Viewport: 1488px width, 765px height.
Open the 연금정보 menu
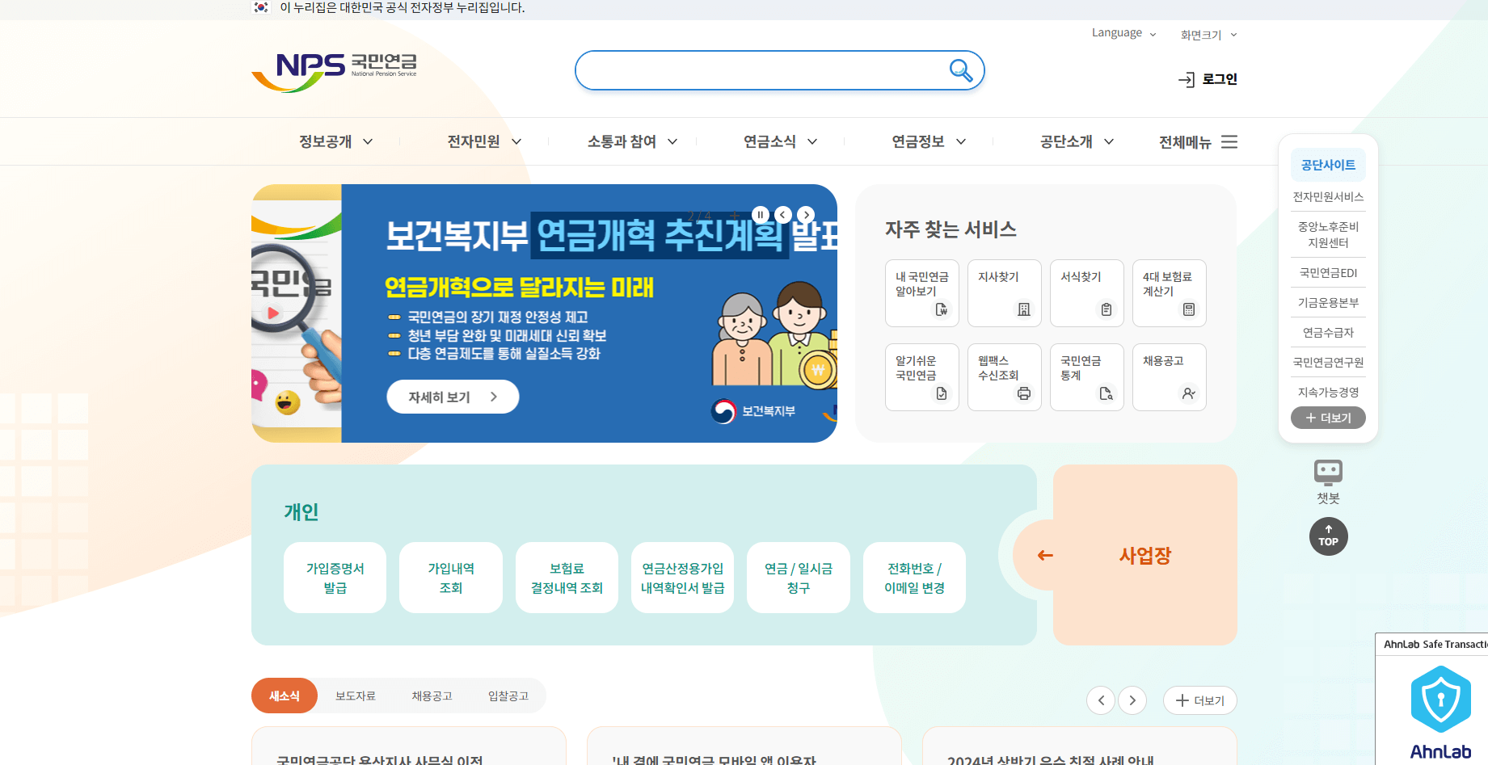918,141
